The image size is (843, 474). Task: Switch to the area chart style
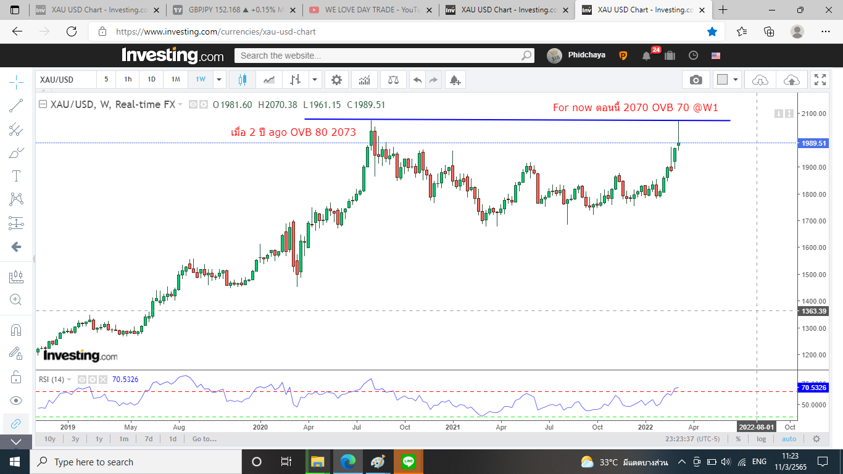point(269,80)
